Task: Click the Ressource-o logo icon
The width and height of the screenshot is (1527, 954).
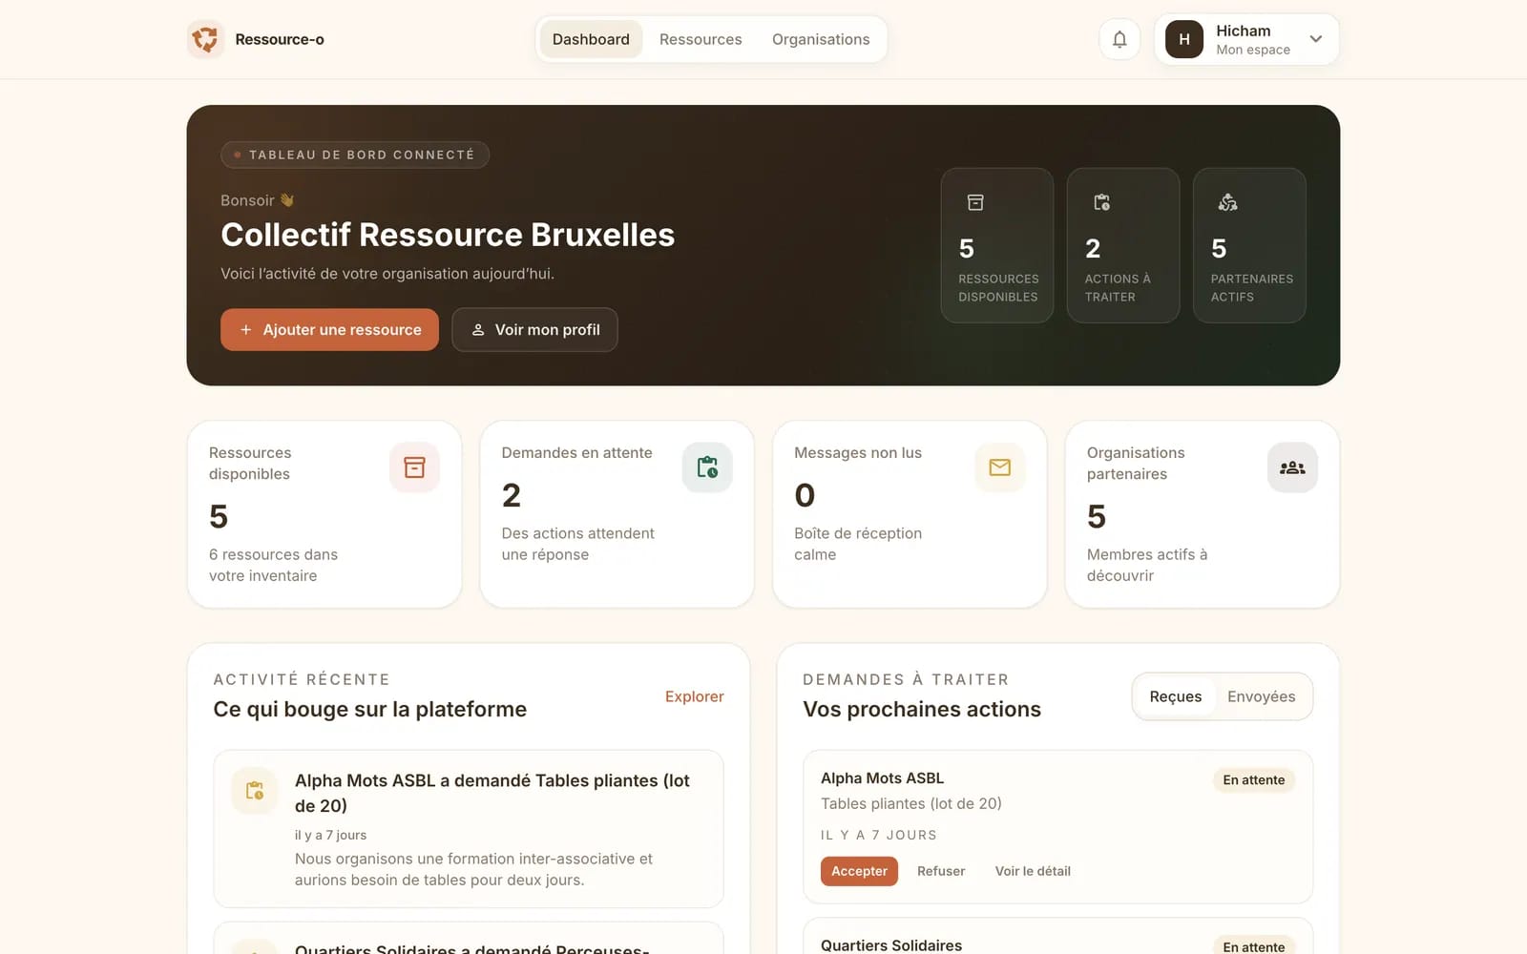Action: pos(205,39)
